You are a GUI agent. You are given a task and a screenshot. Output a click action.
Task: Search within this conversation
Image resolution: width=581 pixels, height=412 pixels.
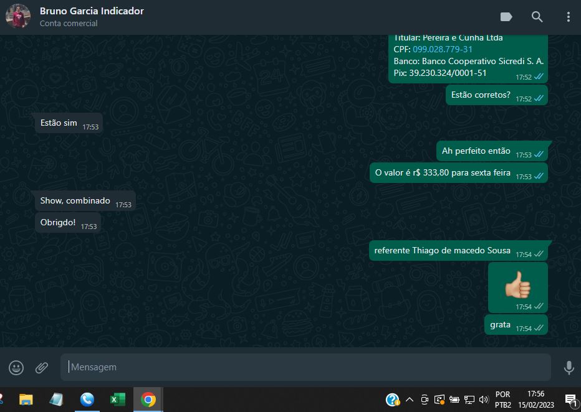pyautogui.click(x=537, y=17)
